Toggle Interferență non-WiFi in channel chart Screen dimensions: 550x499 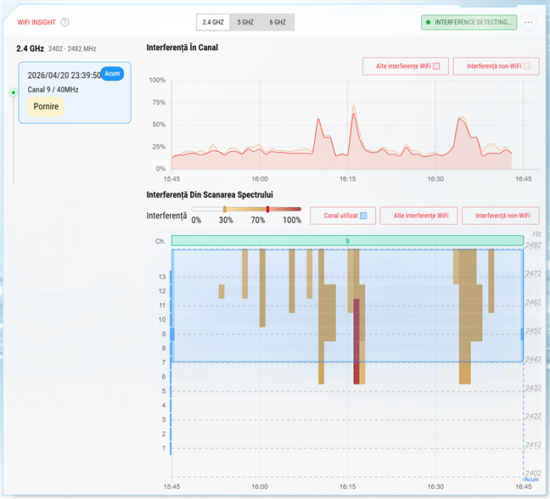(497, 66)
